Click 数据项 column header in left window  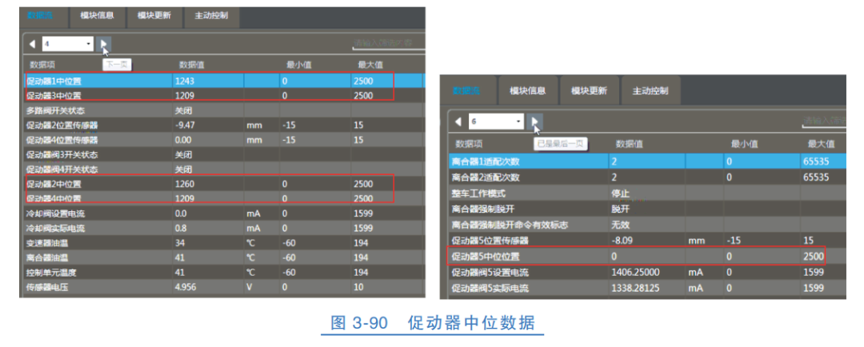[x=42, y=65]
